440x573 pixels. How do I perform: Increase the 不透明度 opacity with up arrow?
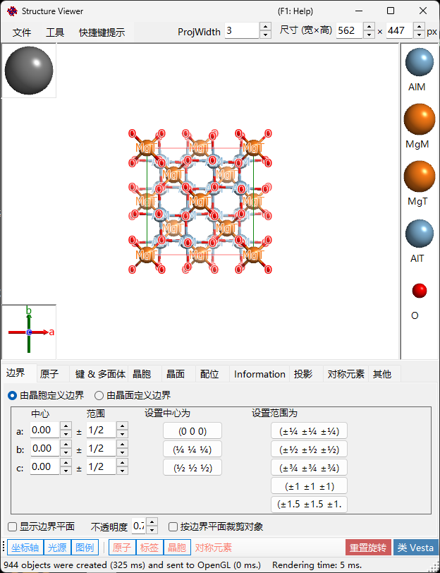tap(152, 523)
